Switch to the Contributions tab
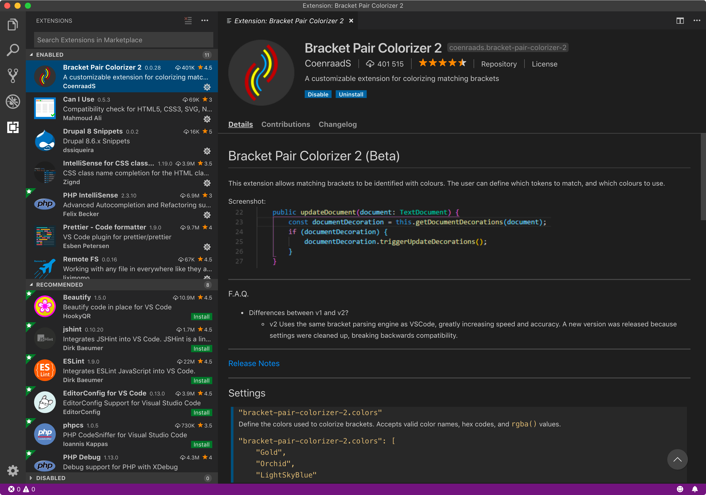This screenshot has height=495, width=706. click(x=286, y=124)
